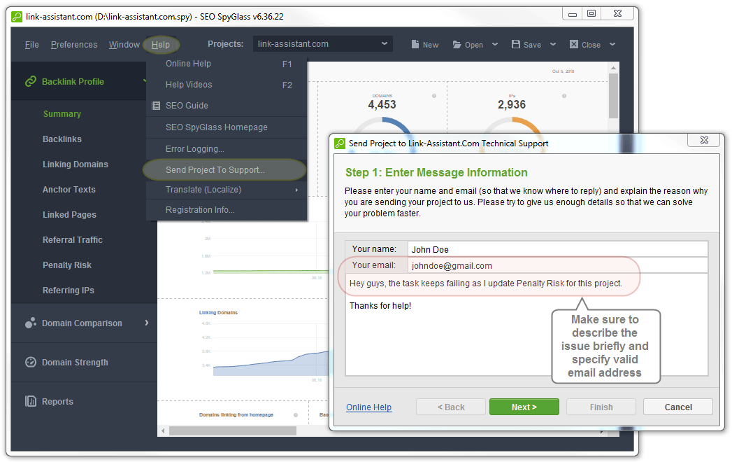Screen dimensions: 732x462
Task: Expand the Save button dropdown arrow
Action: (x=553, y=44)
